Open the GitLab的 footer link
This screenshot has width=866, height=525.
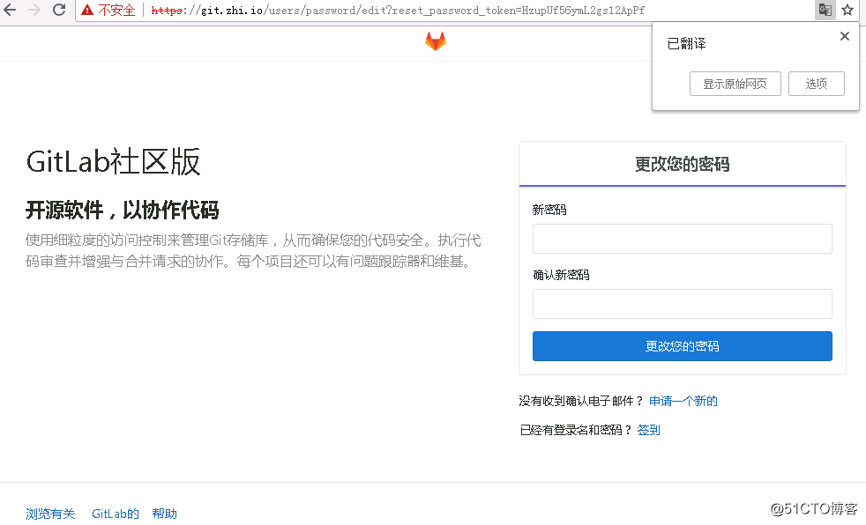(116, 514)
